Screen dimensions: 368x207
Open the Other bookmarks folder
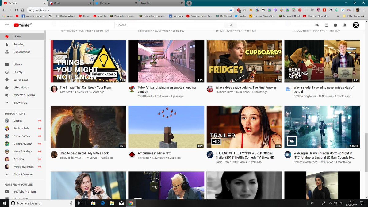354,16
